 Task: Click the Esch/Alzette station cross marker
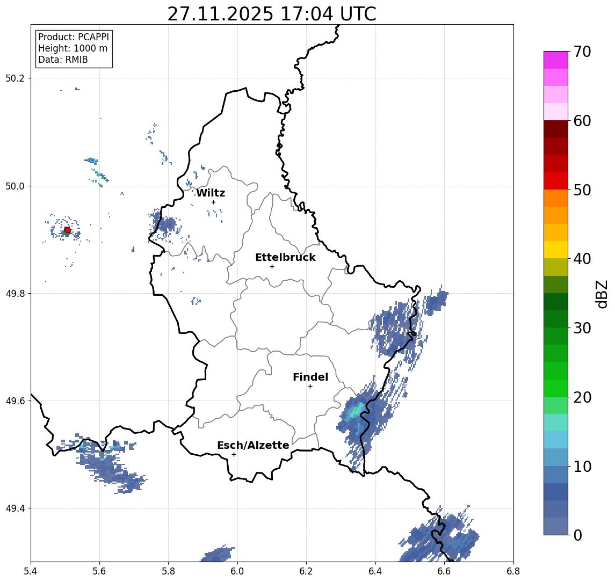coord(234,455)
